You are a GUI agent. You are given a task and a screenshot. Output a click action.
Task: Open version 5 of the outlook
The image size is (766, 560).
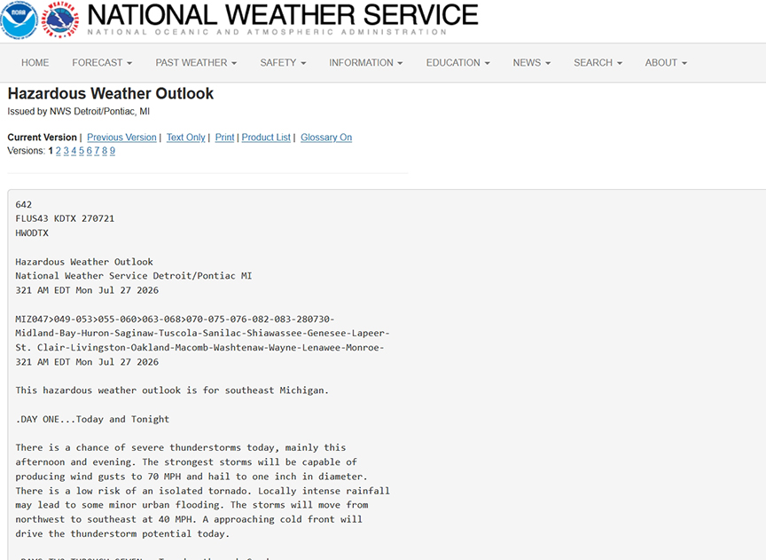82,151
